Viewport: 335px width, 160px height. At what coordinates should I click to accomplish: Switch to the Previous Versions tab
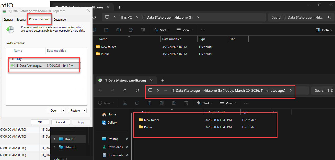coord(39,19)
